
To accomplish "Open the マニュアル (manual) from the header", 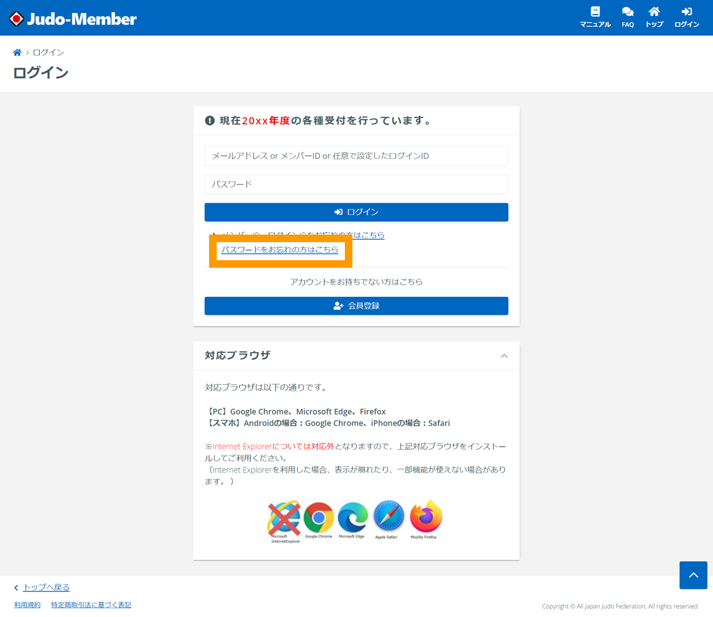I will [x=595, y=16].
